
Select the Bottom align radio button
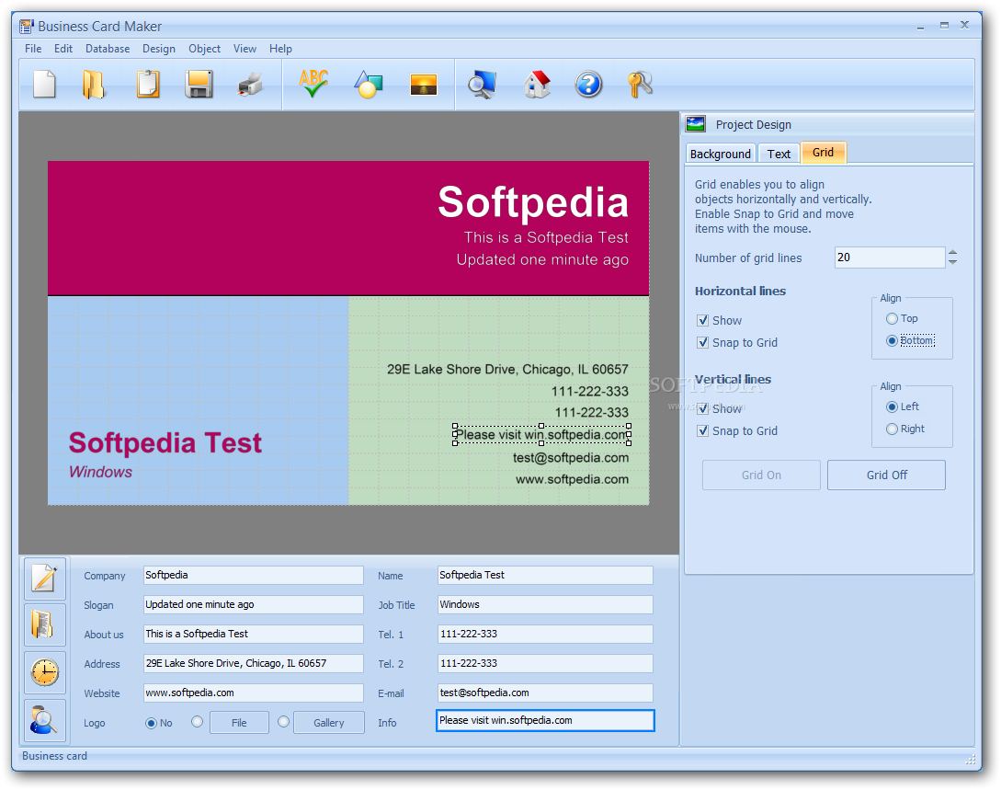pos(892,340)
